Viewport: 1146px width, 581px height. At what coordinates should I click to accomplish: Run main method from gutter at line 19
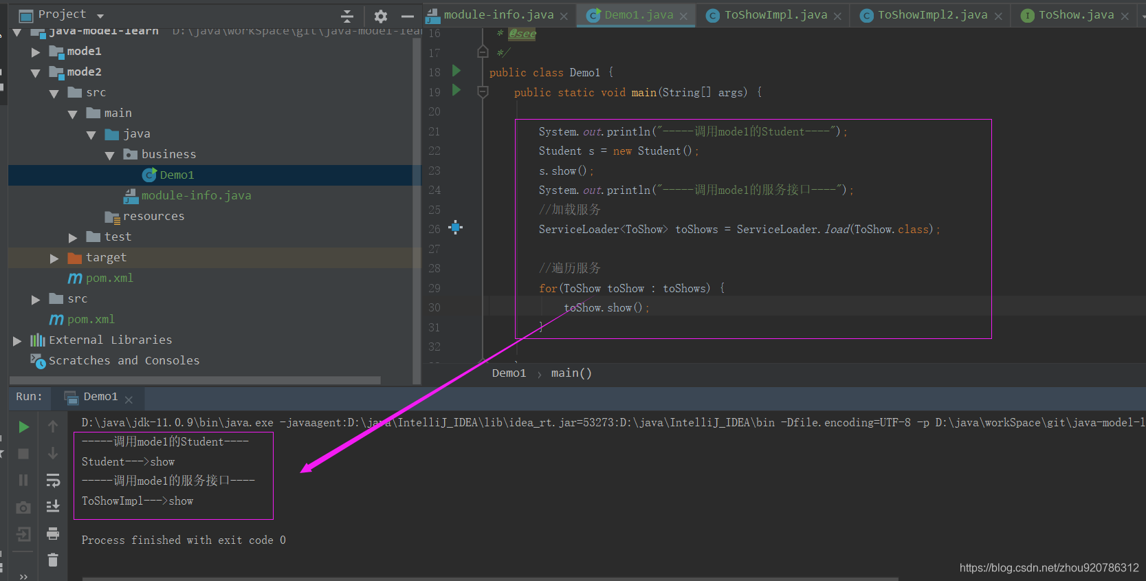(x=456, y=90)
